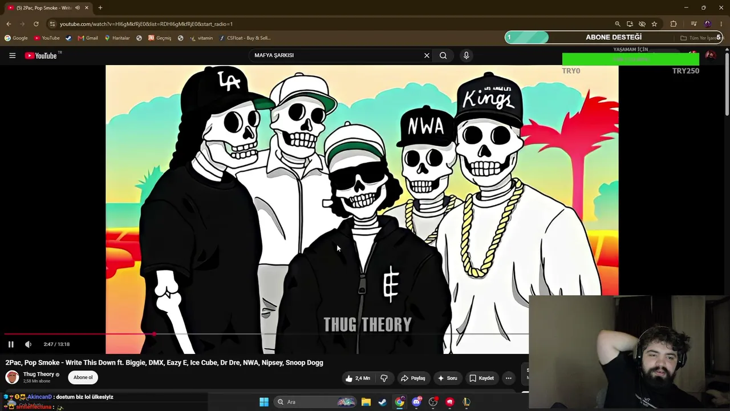The height and width of the screenshot is (411, 730).
Task: Save the video with Kaydet
Action: (x=482, y=378)
